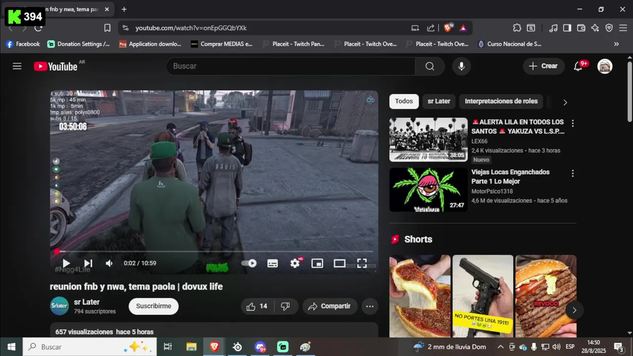Open the Brave media music note control

tap(553, 28)
